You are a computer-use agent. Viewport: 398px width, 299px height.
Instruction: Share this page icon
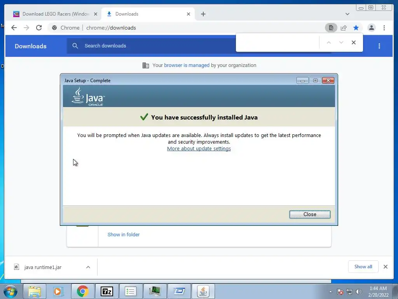[344, 28]
